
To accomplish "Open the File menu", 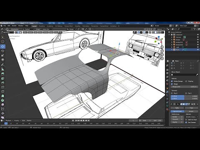I will click(5, 26).
